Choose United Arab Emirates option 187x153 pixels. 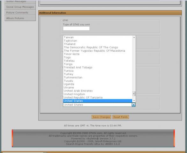78,91
